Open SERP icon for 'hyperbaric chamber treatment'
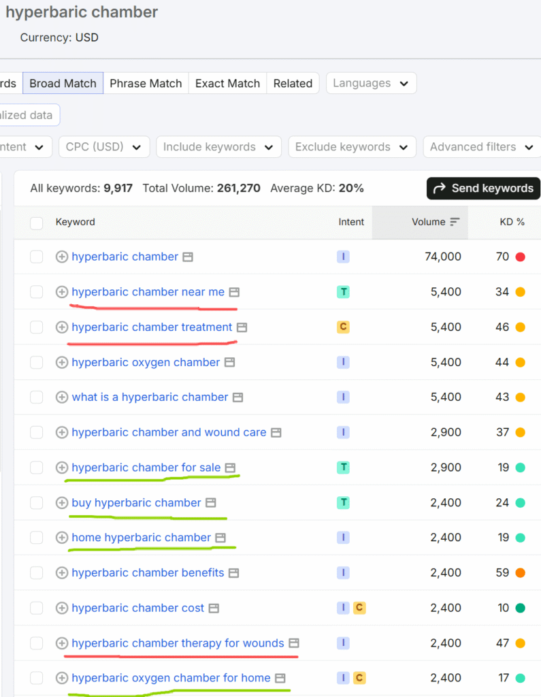 [242, 327]
